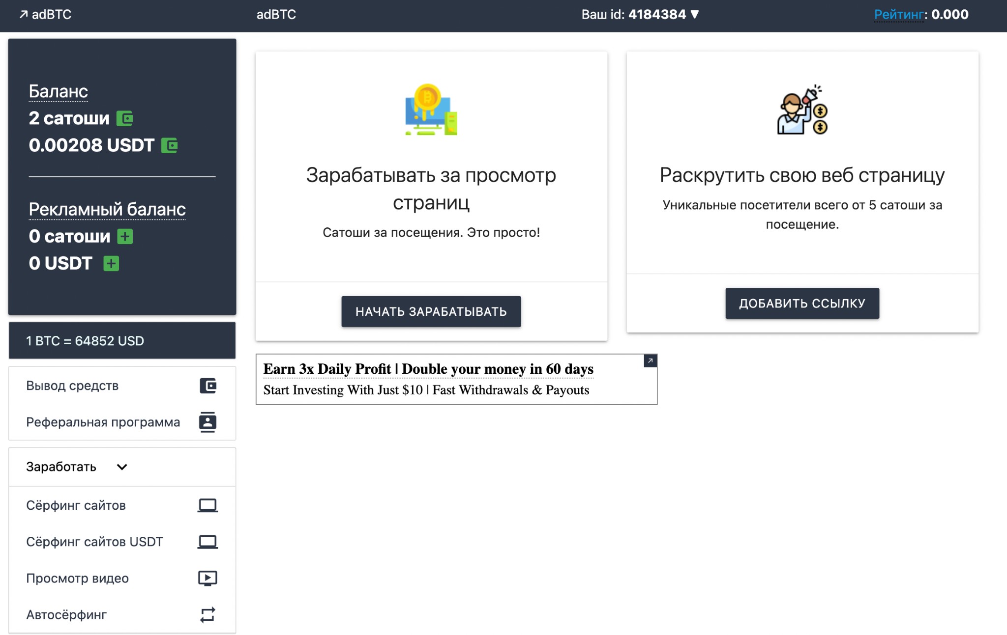Screen dimensions: 1007x635
Task: Click the external arrow icon on the ad banner
Action: click(650, 361)
